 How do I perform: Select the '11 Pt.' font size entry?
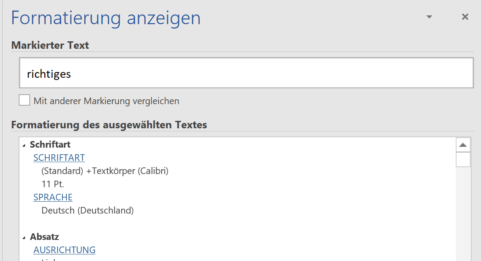coord(53,184)
